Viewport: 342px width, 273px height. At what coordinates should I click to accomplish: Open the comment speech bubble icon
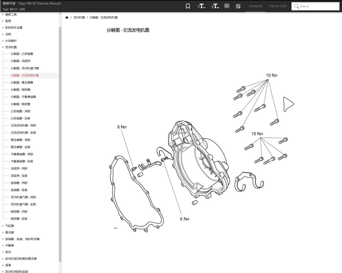227,6
